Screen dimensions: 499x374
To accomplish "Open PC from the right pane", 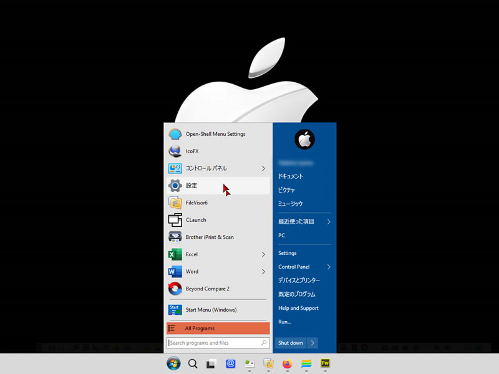I will click(281, 236).
